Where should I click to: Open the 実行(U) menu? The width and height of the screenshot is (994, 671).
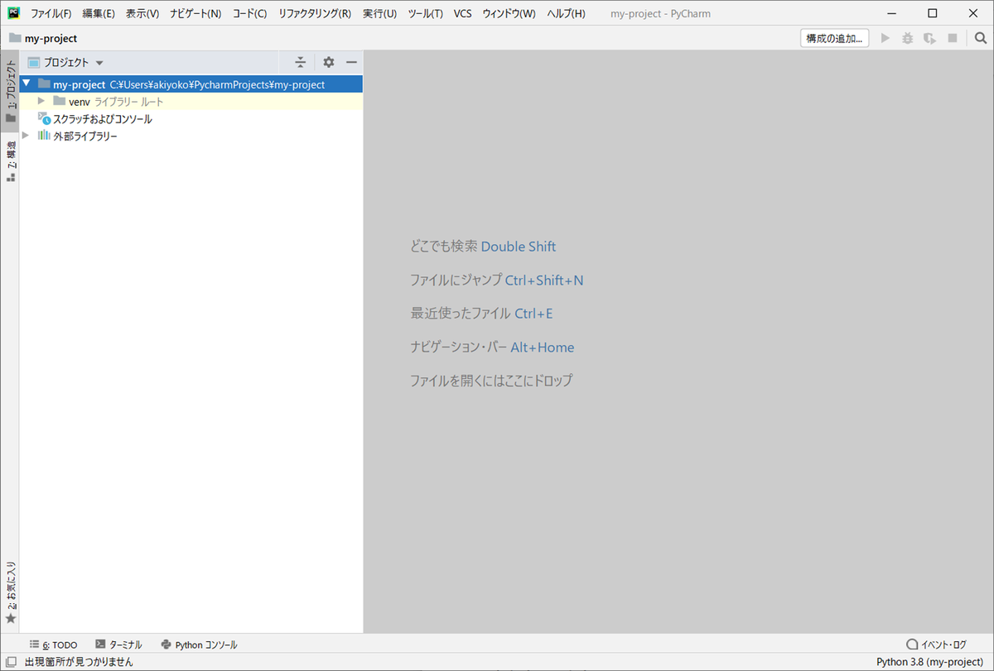click(379, 14)
